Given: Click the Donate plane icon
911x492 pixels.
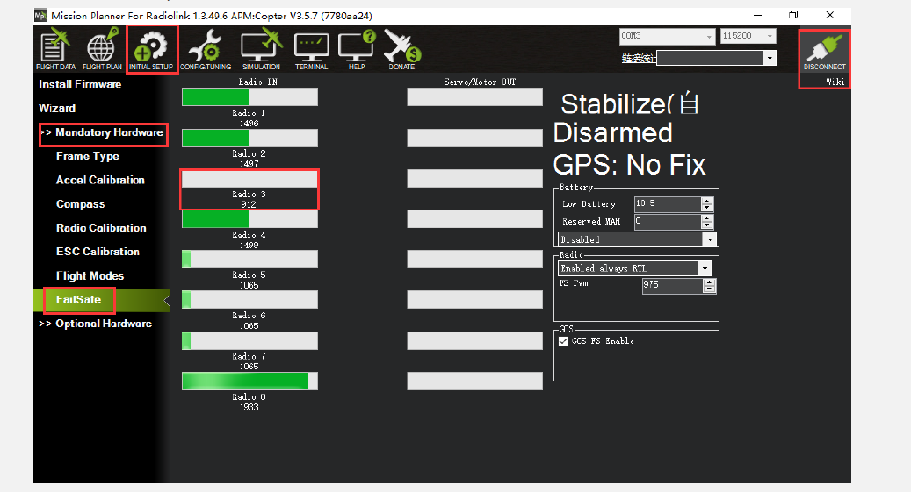Looking at the screenshot, I should pyautogui.click(x=401, y=51).
